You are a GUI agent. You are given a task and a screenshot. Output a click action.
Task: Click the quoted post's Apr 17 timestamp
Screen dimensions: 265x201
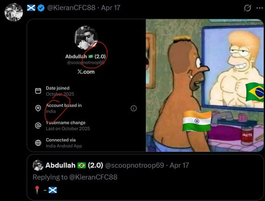tap(179, 165)
